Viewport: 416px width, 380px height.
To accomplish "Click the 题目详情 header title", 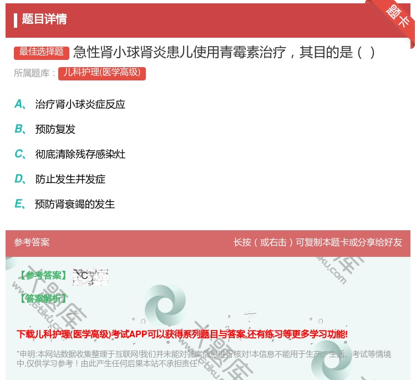I will [44, 19].
